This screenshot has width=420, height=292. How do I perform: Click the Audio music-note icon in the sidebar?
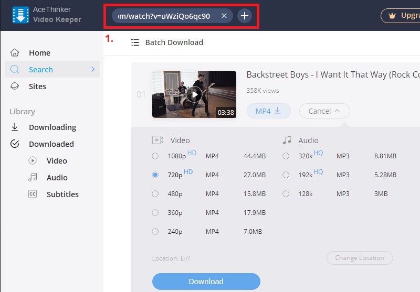coord(33,177)
